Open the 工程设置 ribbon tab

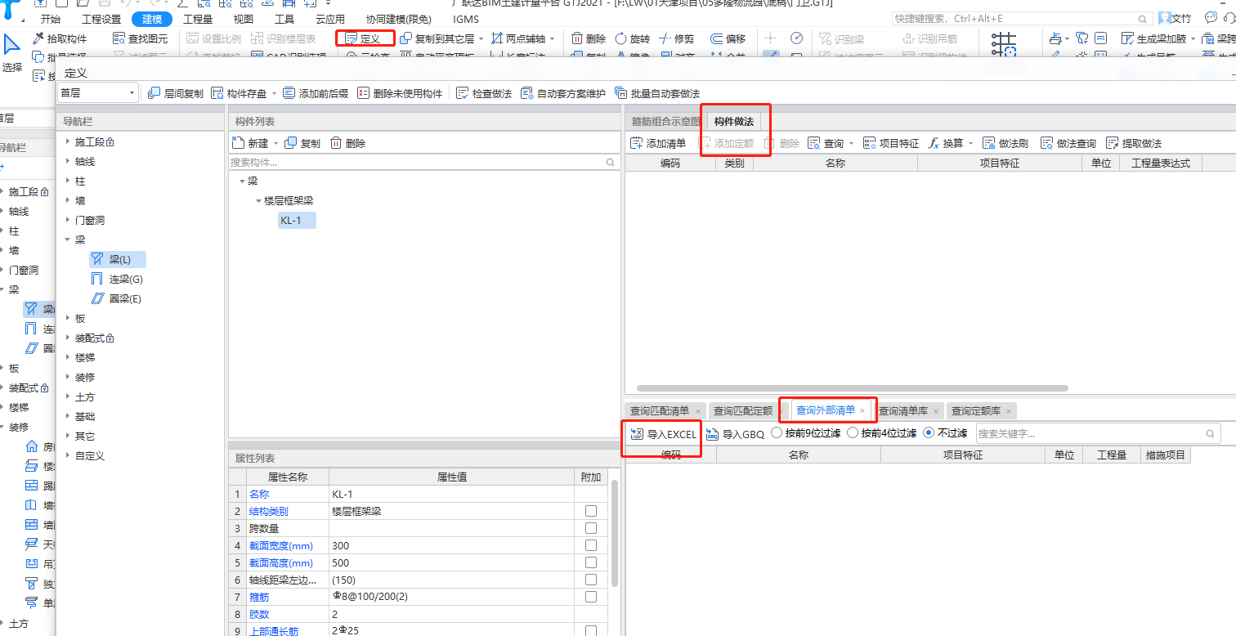point(101,19)
